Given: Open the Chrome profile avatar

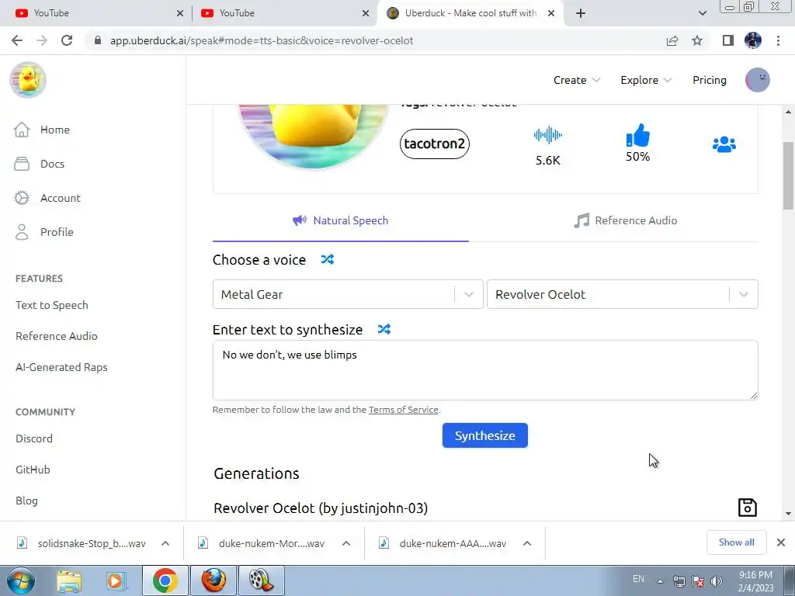Looking at the screenshot, I should pos(753,40).
